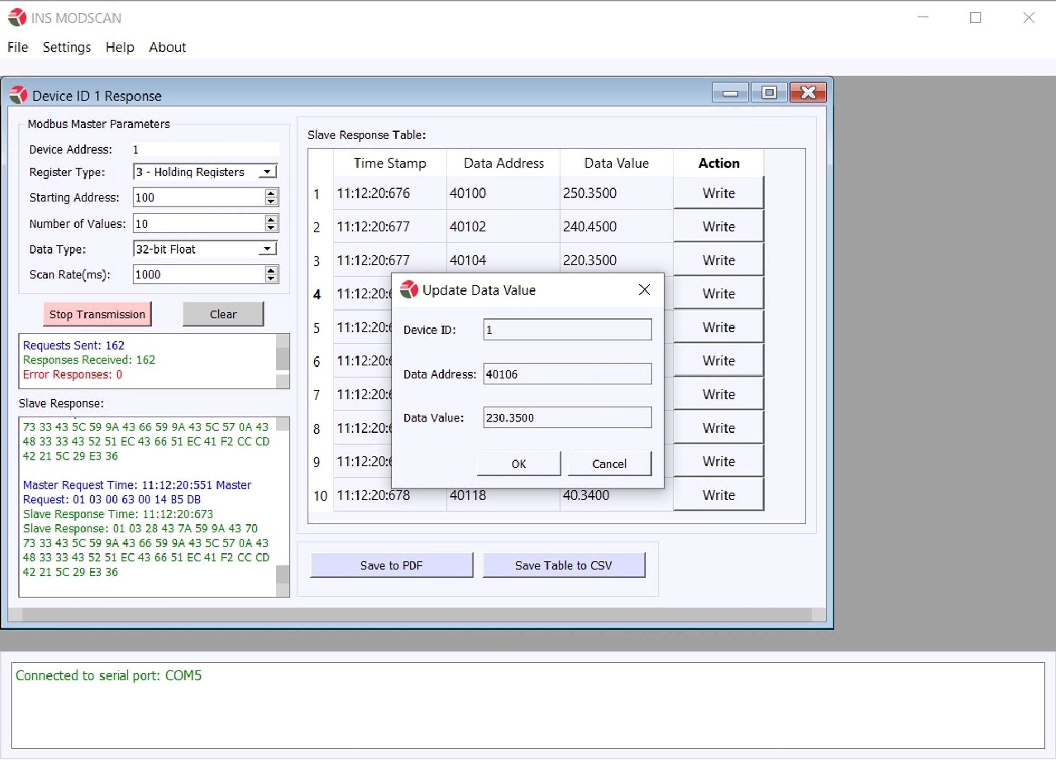Click Save to PDF button
The width and height of the screenshot is (1056, 760).
[x=391, y=565]
